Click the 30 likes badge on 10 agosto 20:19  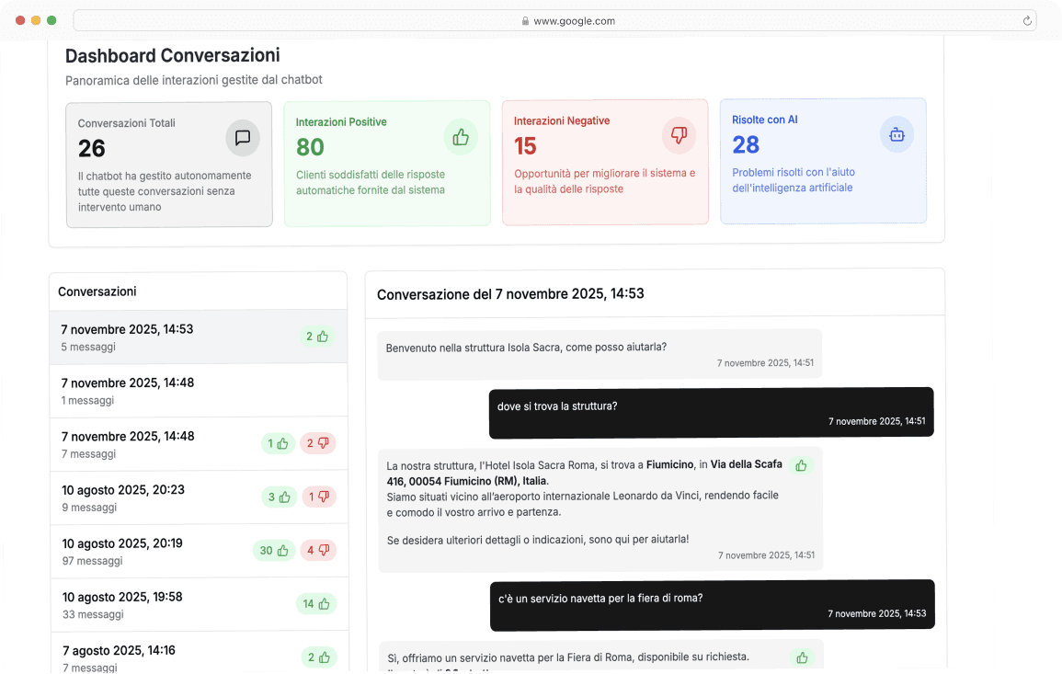pyautogui.click(x=274, y=550)
